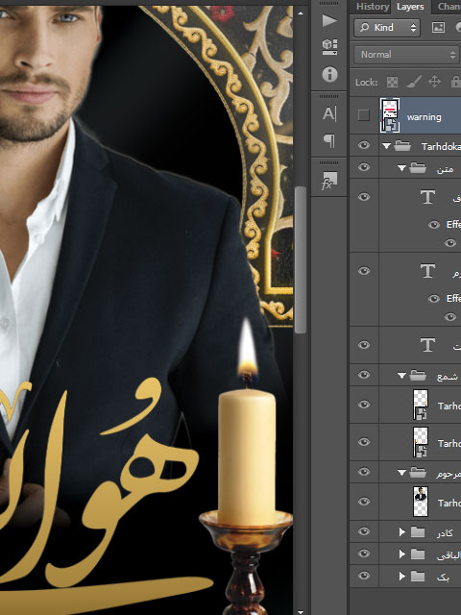461x615 pixels.
Task: Open the 3D panel cube icon
Action: tap(329, 47)
